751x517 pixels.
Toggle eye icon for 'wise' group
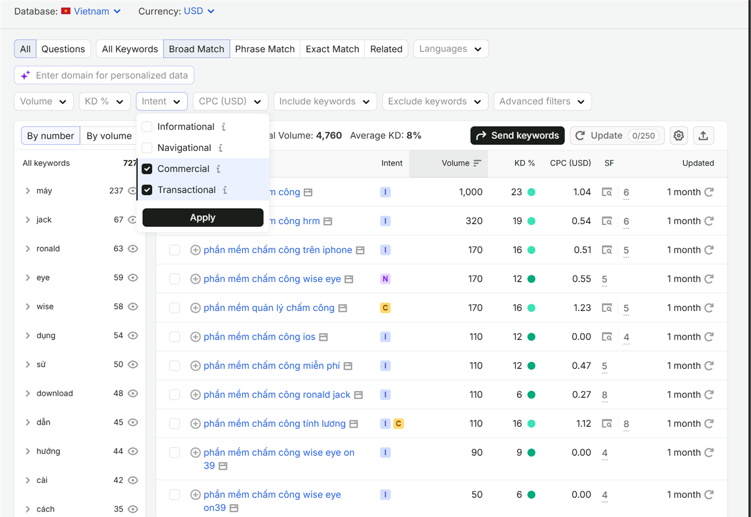point(133,307)
